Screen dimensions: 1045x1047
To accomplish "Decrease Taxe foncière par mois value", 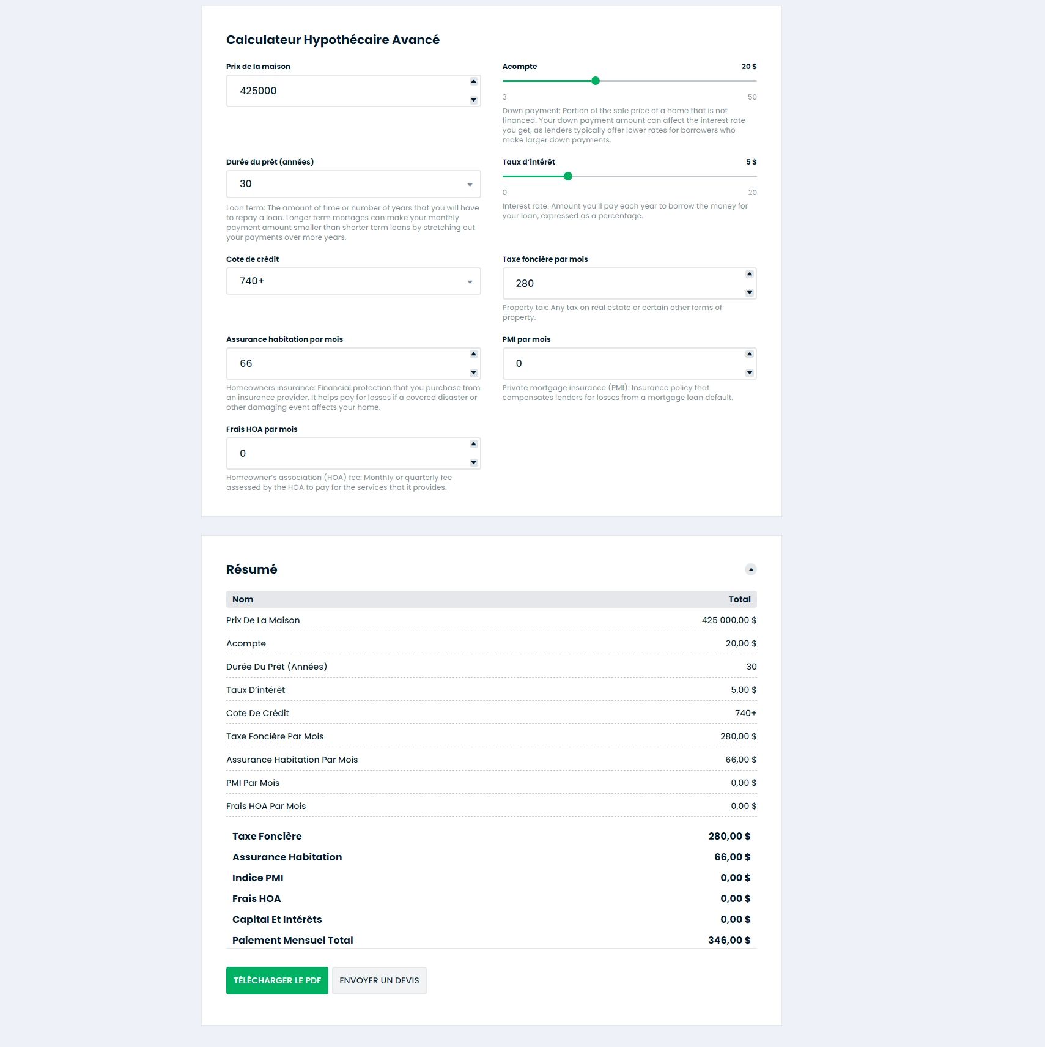I will [749, 293].
